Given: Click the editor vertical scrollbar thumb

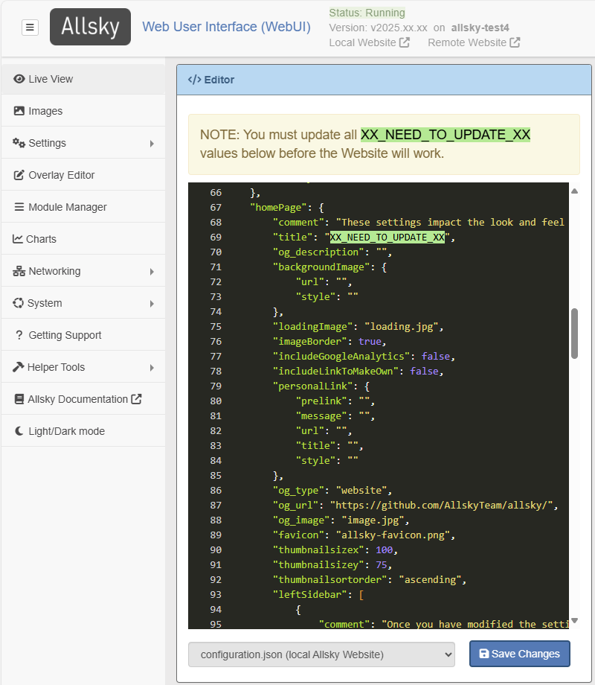Looking at the screenshot, I should [574, 334].
